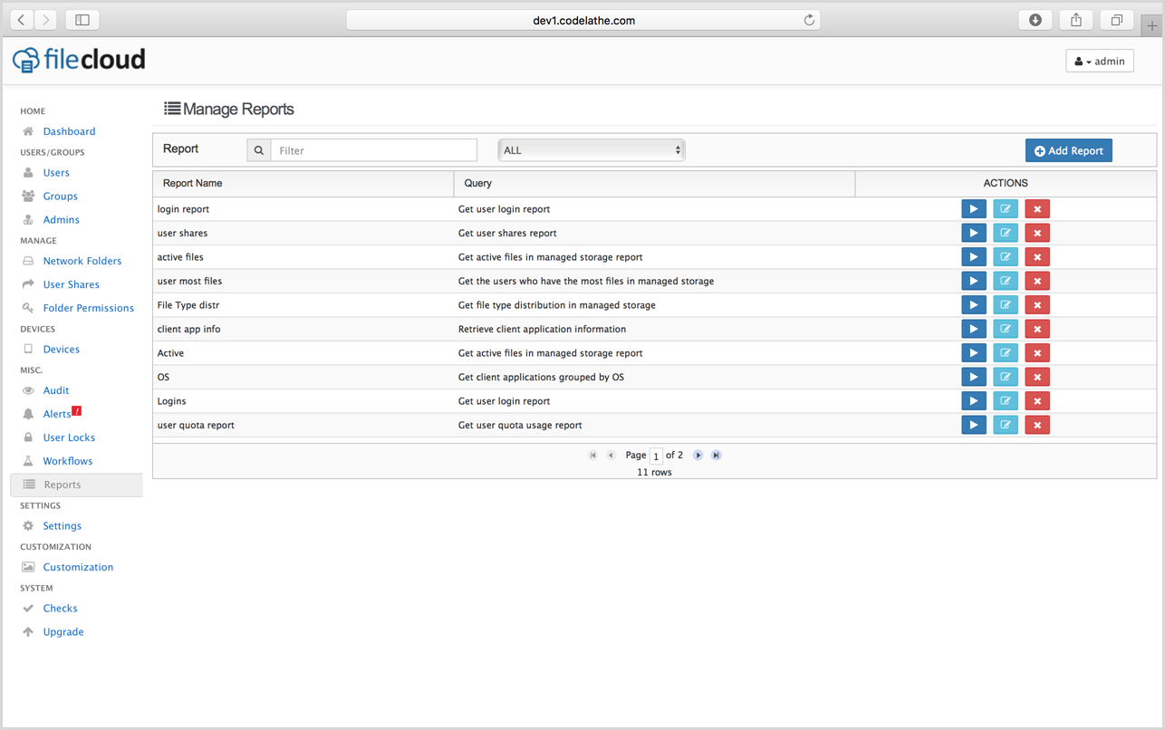Open User Locks page
1165x730 pixels.
coord(69,437)
